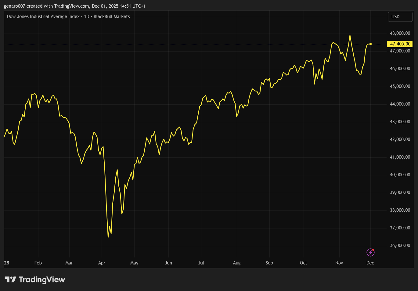Click the yellow last-price dot on the chart
The height and width of the screenshot is (291, 418).
pyautogui.click(x=370, y=44)
